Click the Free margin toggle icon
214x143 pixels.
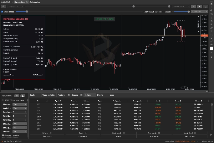(x=159, y=133)
